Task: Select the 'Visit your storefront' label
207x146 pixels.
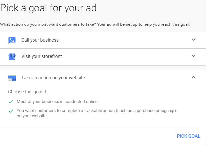Action: pyautogui.click(x=41, y=57)
